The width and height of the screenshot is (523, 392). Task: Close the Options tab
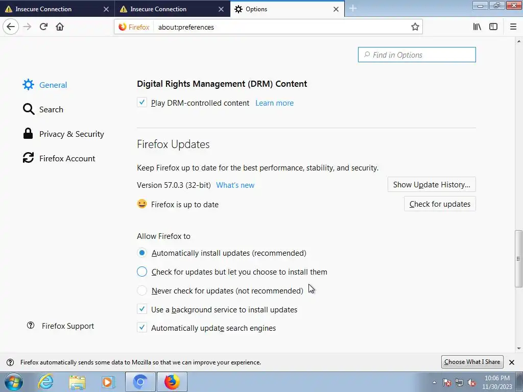(336, 9)
